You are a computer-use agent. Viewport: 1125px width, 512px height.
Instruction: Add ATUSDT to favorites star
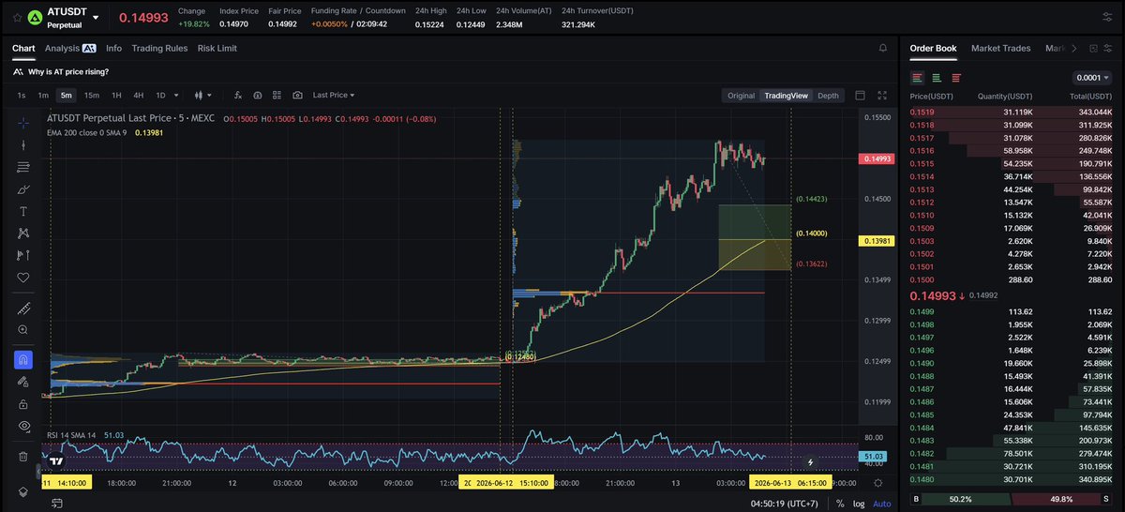point(17,17)
